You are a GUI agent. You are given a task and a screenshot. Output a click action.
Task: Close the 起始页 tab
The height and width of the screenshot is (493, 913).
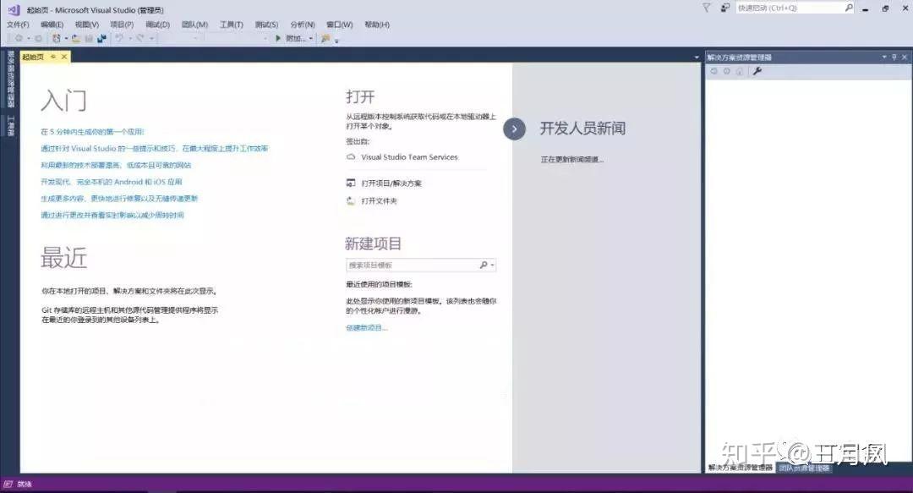coord(64,57)
